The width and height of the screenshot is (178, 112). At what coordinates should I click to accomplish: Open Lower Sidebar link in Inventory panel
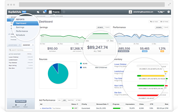point(120,64)
